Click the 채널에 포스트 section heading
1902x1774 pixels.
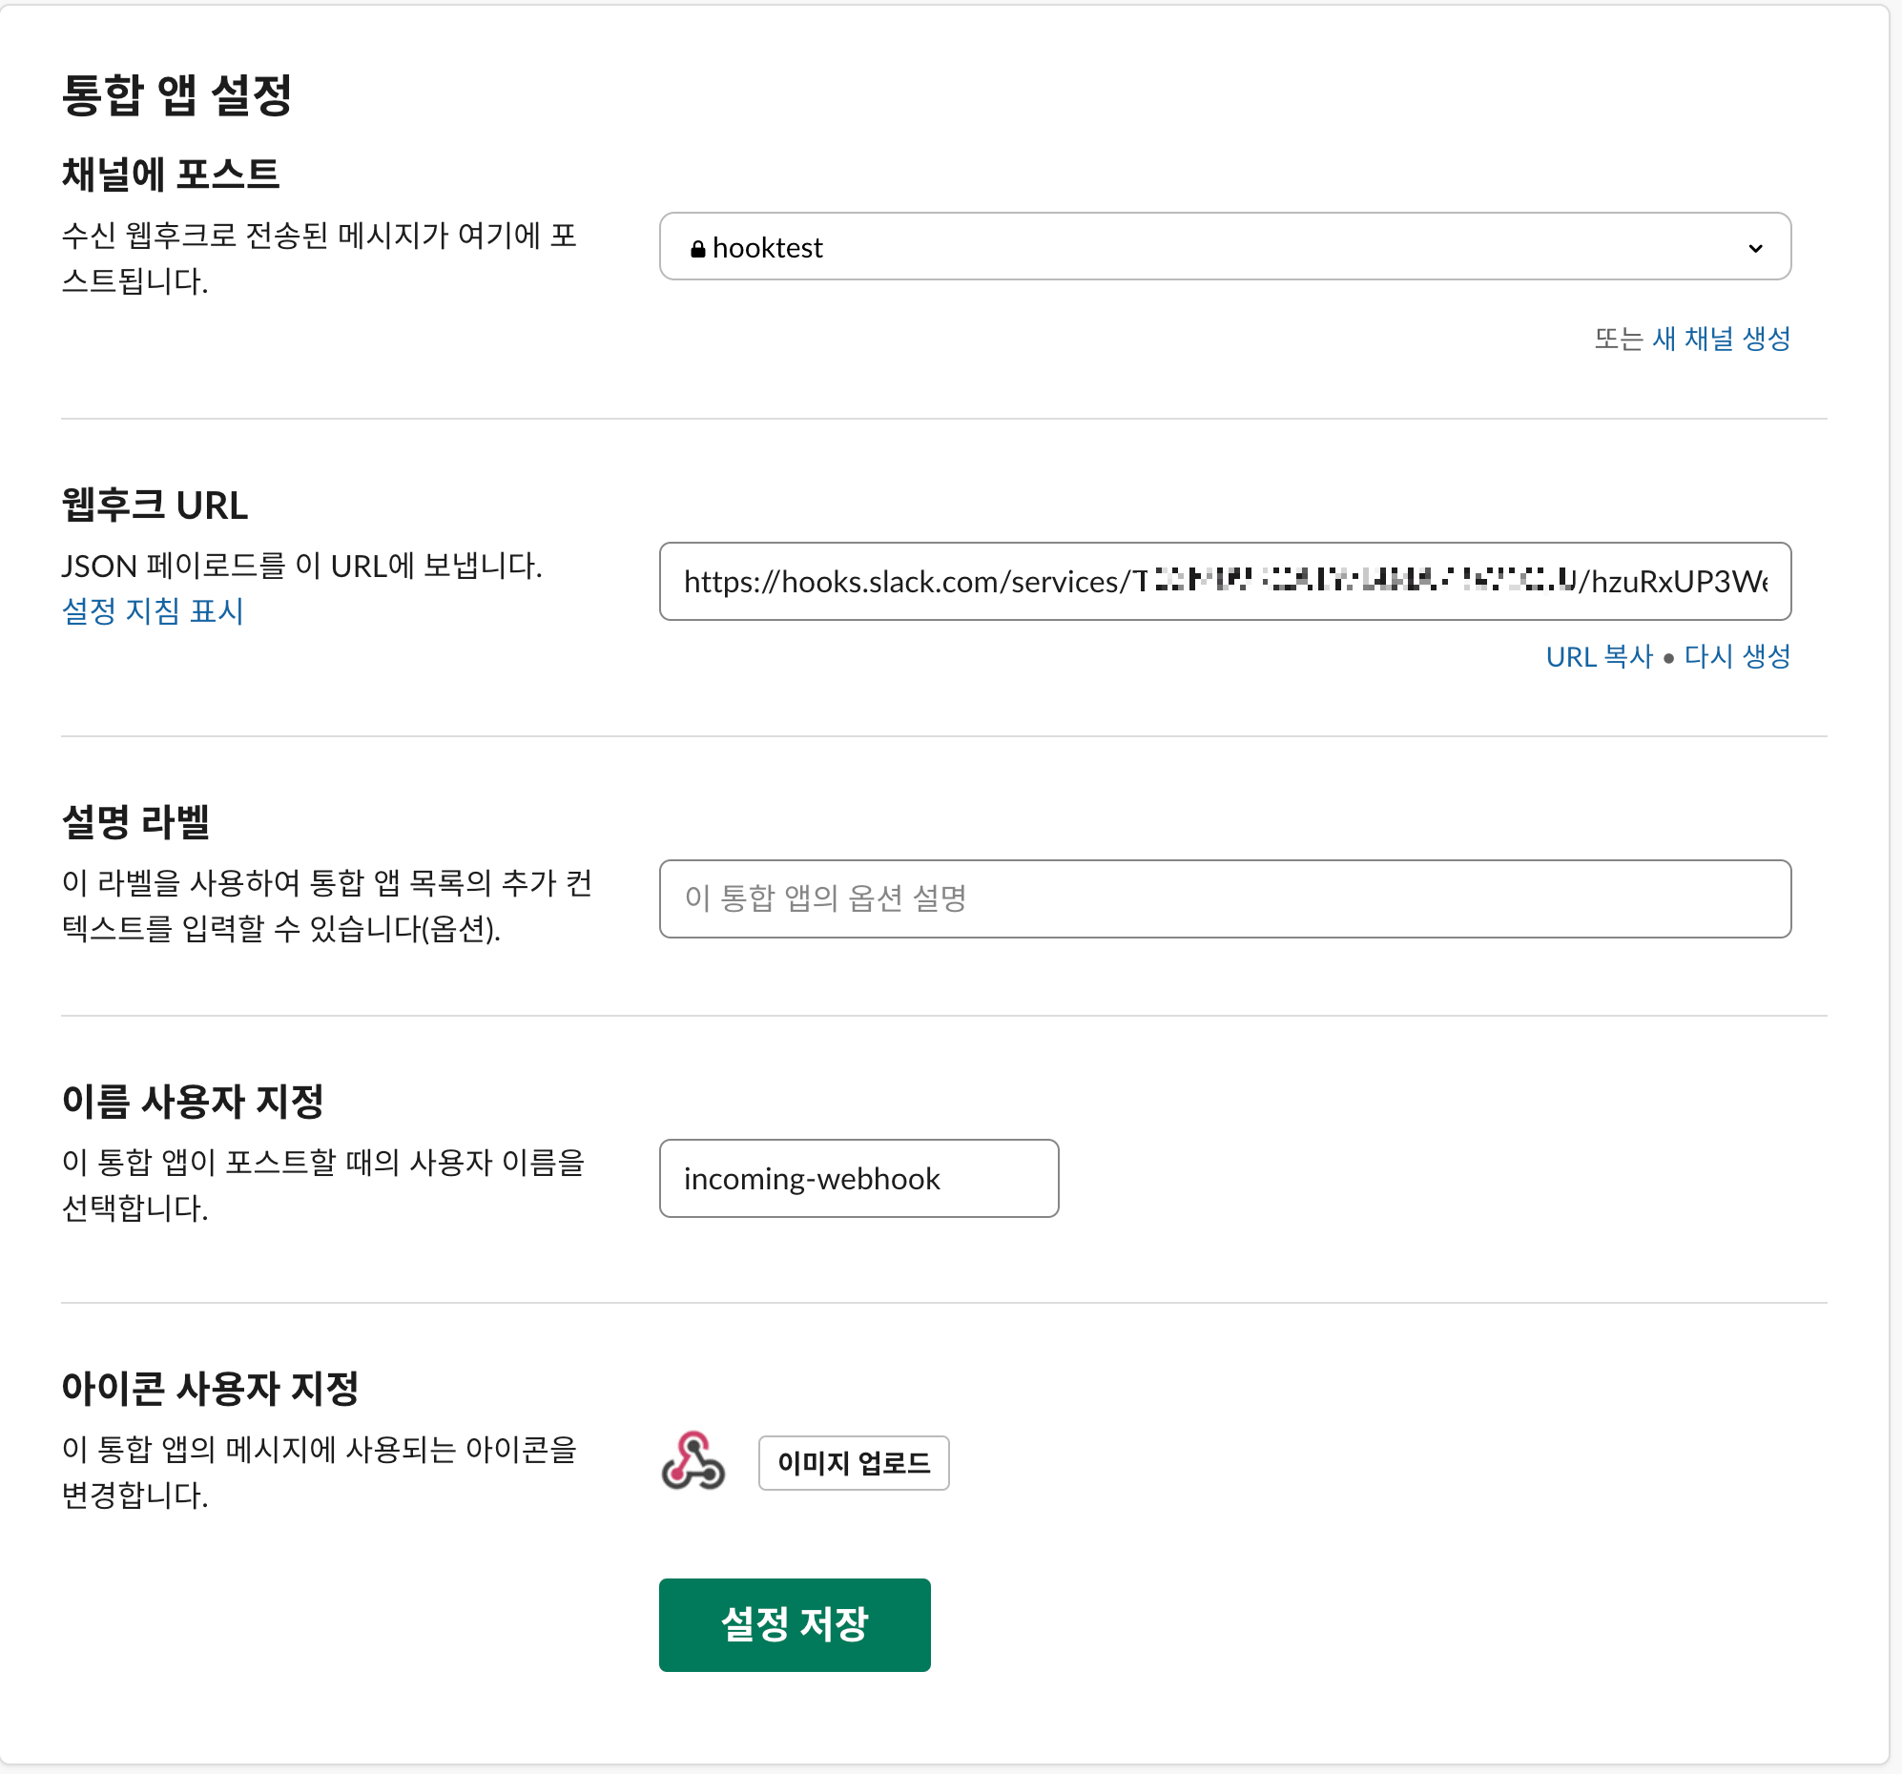click(171, 175)
